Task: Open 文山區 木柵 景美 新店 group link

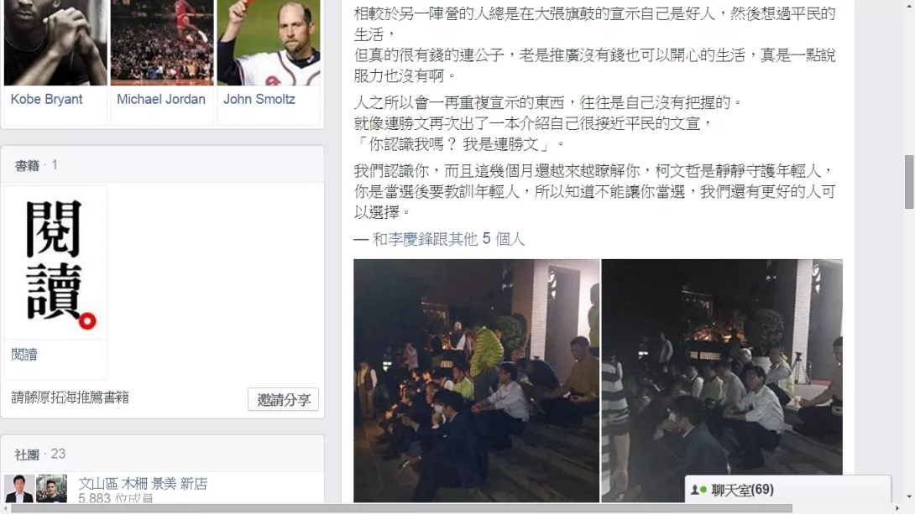Action: (x=143, y=483)
